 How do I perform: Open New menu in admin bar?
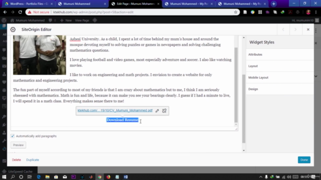coord(66,20)
